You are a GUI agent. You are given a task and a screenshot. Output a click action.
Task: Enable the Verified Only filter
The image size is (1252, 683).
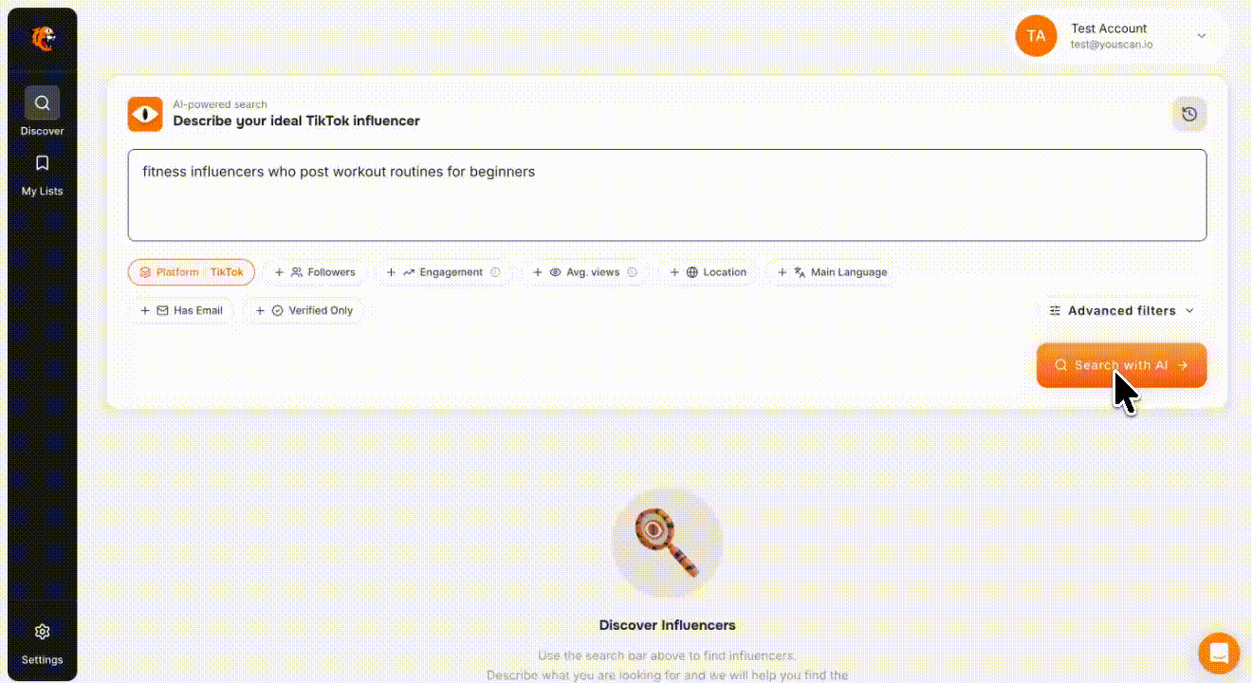pyautogui.click(x=304, y=310)
